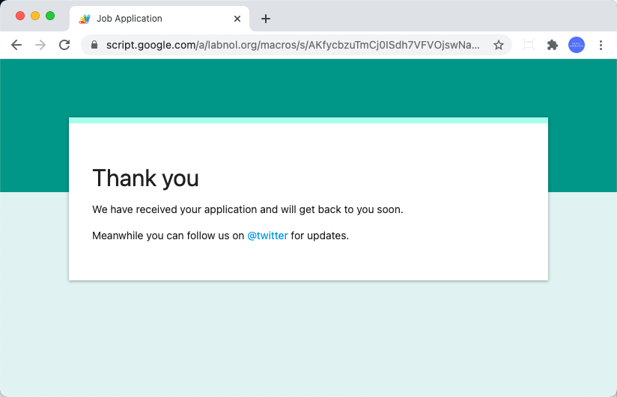Follow the @twitter link
Screen dimensions: 617x397
[267, 236]
